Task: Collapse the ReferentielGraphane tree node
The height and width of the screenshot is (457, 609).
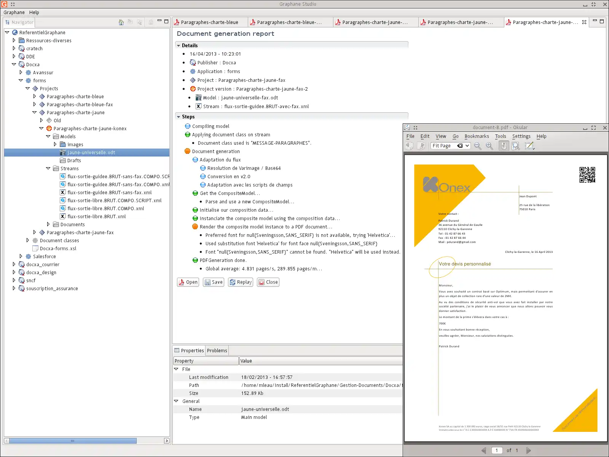Action: point(7,32)
